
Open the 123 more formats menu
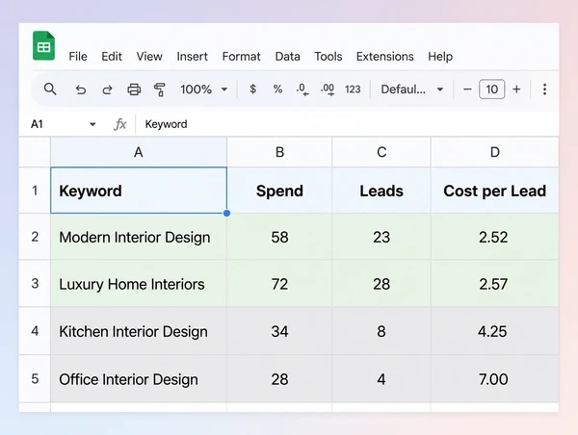pyautogui.click(x=353, y=90)
